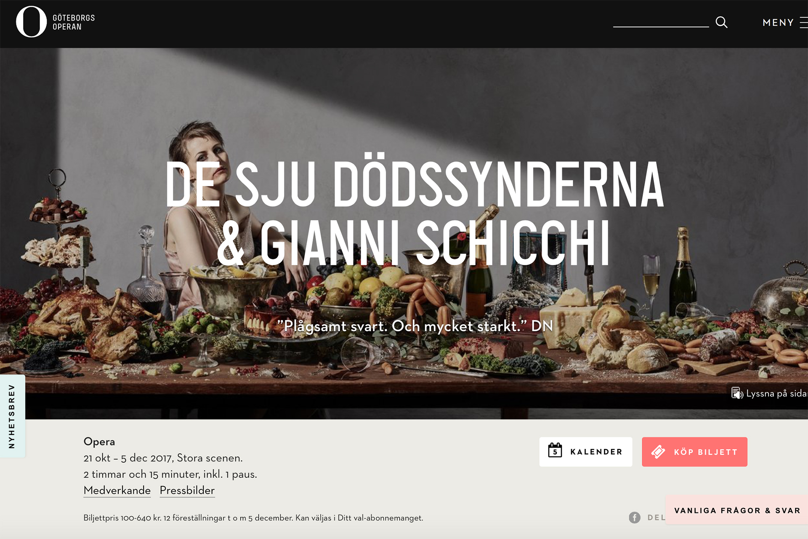Click the search magnifier icon
Screen dimensions: 808x539
[721, 22]
